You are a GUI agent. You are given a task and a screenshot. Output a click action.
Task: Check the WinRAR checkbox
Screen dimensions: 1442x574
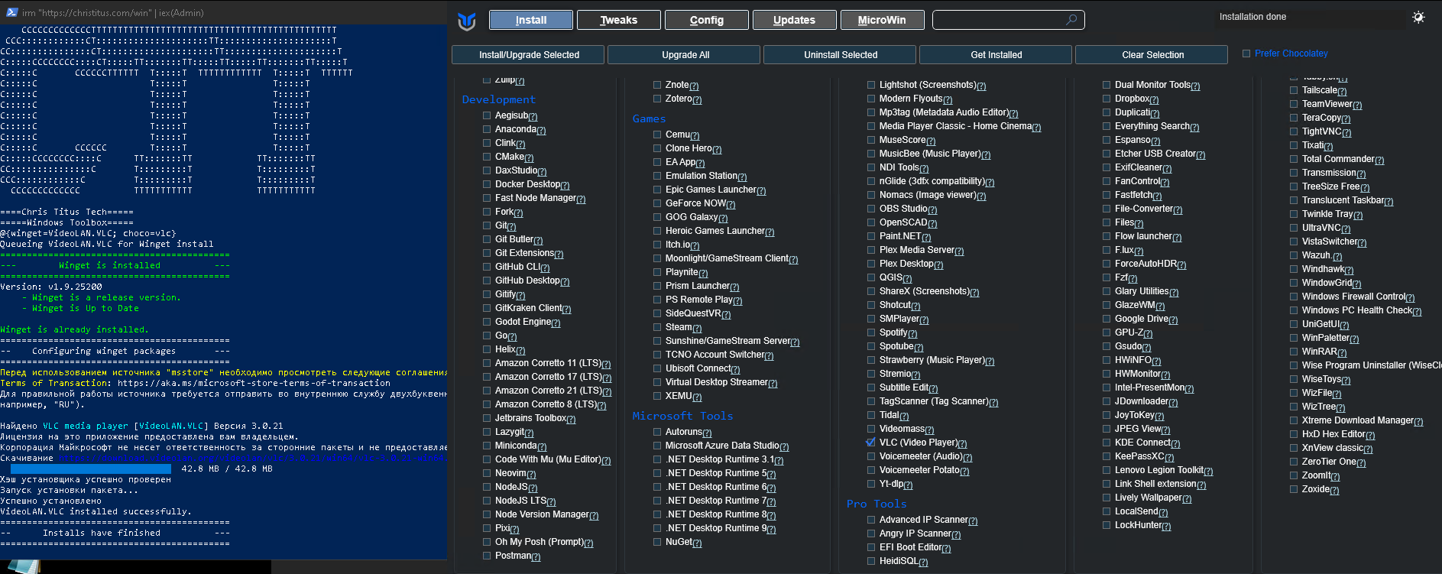click(x=1294, y=352)
